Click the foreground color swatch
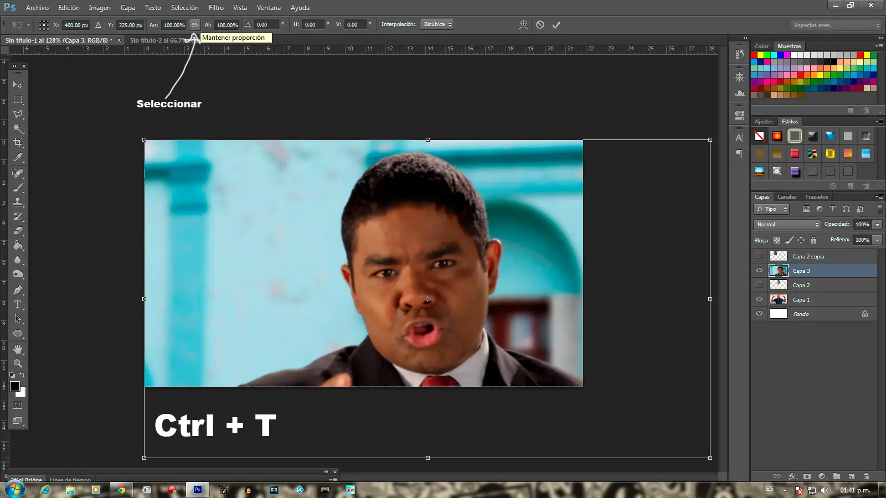The image size is (886, 498). tap(15, 386)
